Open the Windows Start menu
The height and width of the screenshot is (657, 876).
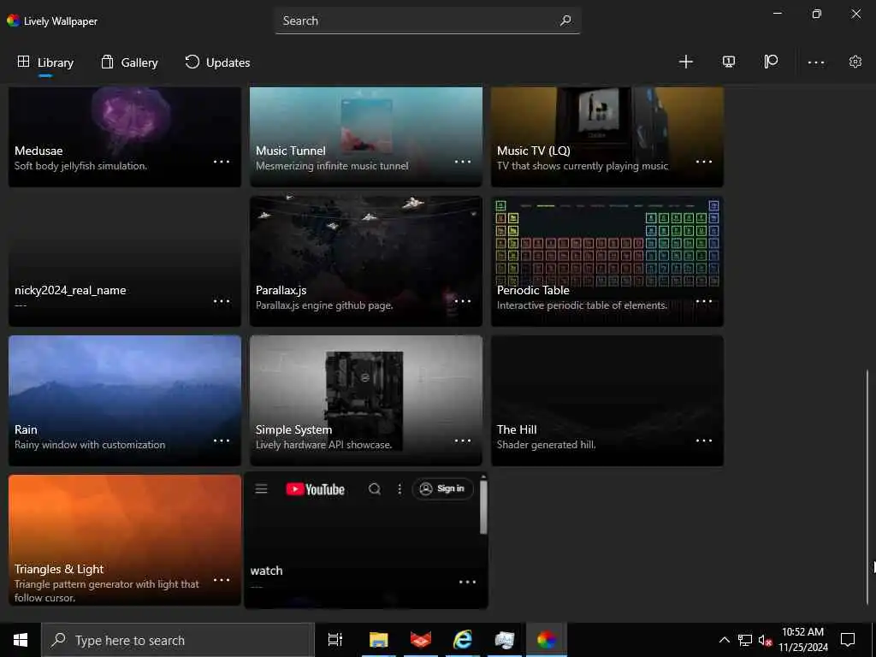point(21,640)
